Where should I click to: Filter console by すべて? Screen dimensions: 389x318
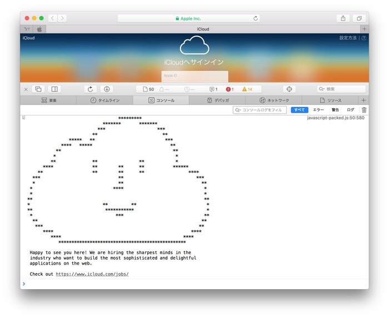(300, 110)
